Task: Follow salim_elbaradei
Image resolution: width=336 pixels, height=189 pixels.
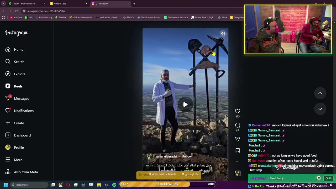Action: pyautogui.click(x=187, y=156)
